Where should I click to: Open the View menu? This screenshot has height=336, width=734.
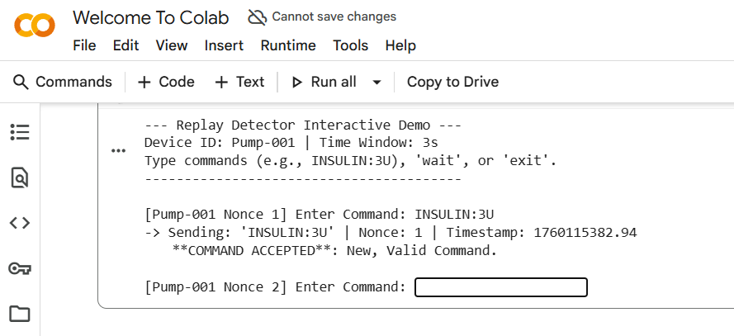172,45
